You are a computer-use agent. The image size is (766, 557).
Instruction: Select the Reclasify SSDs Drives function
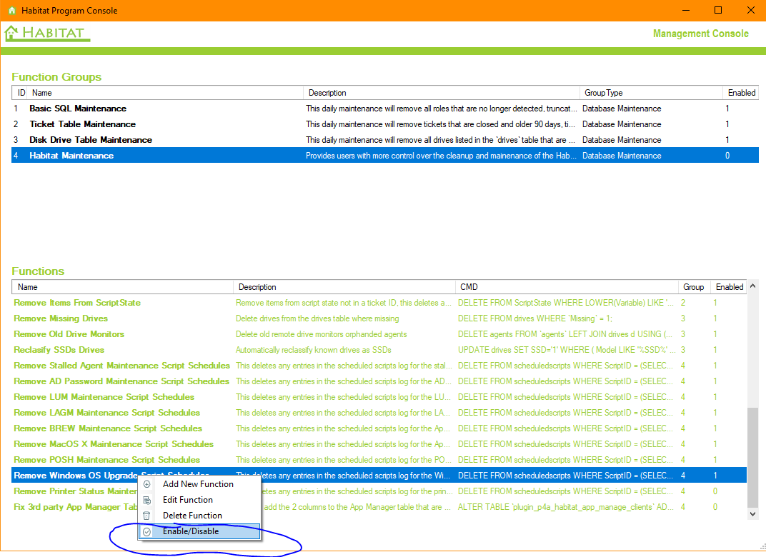(x=59, y=350)
